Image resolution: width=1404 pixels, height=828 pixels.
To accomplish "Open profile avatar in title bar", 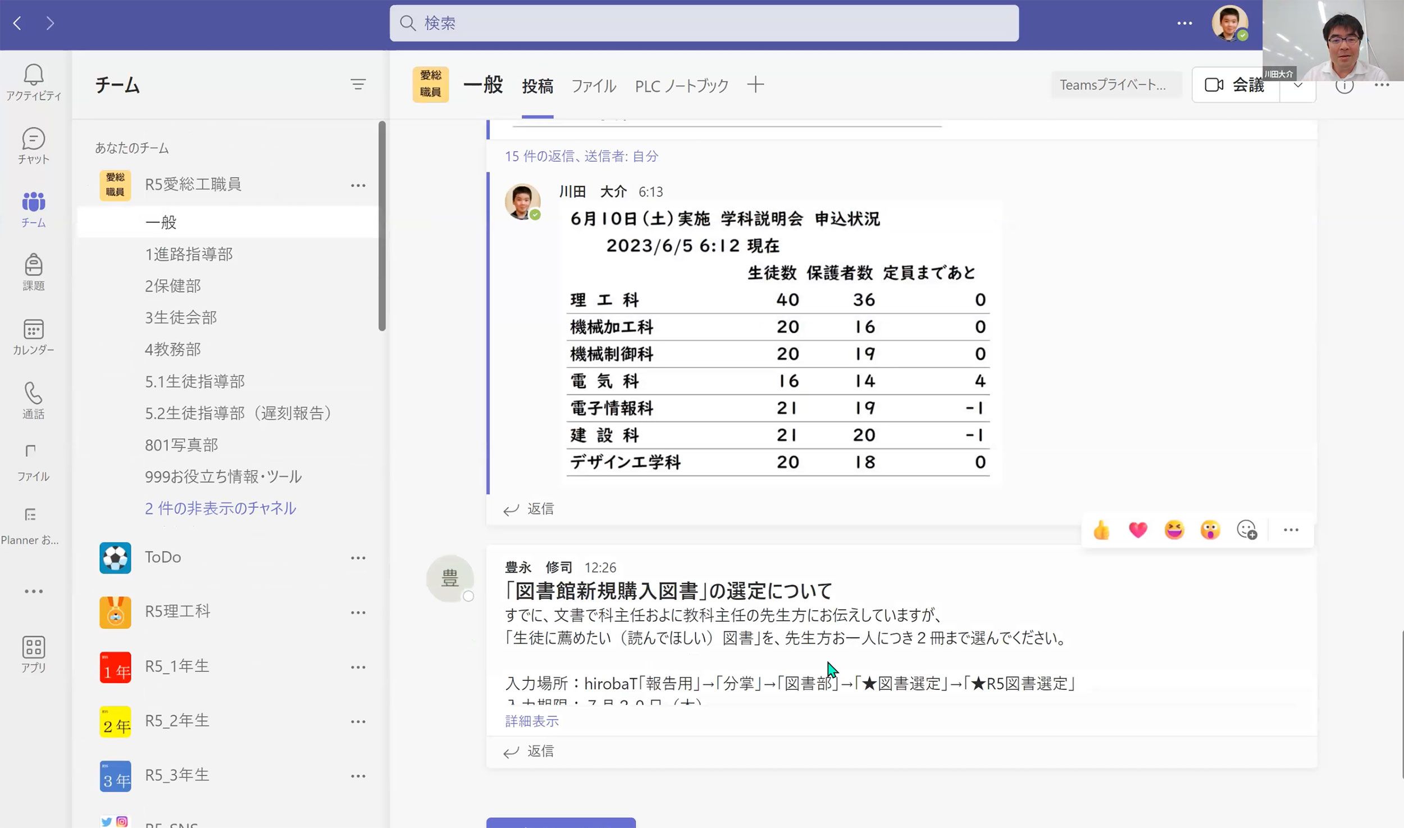I will pyautogui.click(x=1229, y=23).
